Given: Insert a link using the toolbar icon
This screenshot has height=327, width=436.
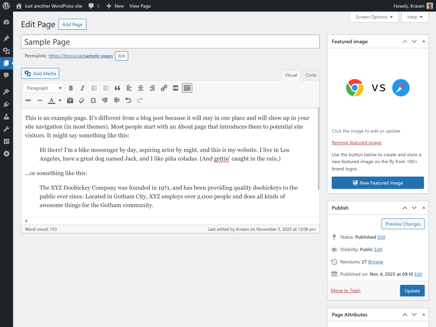Looking at the screenshot, I should point(164,88).
